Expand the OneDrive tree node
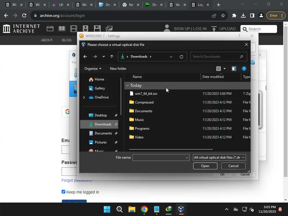Viewport: 288px width, 216px height. pyautogui.click(x=84, y=97)
